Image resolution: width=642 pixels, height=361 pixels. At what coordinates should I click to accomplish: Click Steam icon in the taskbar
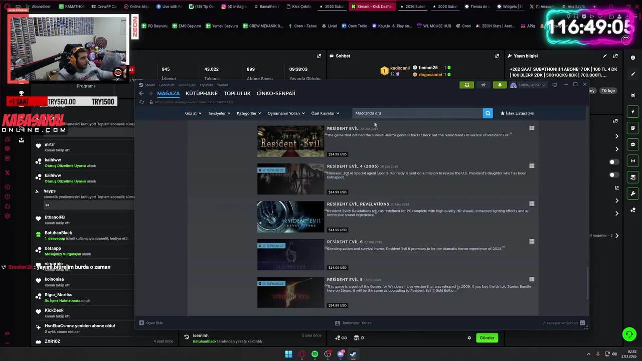(353, 354)
